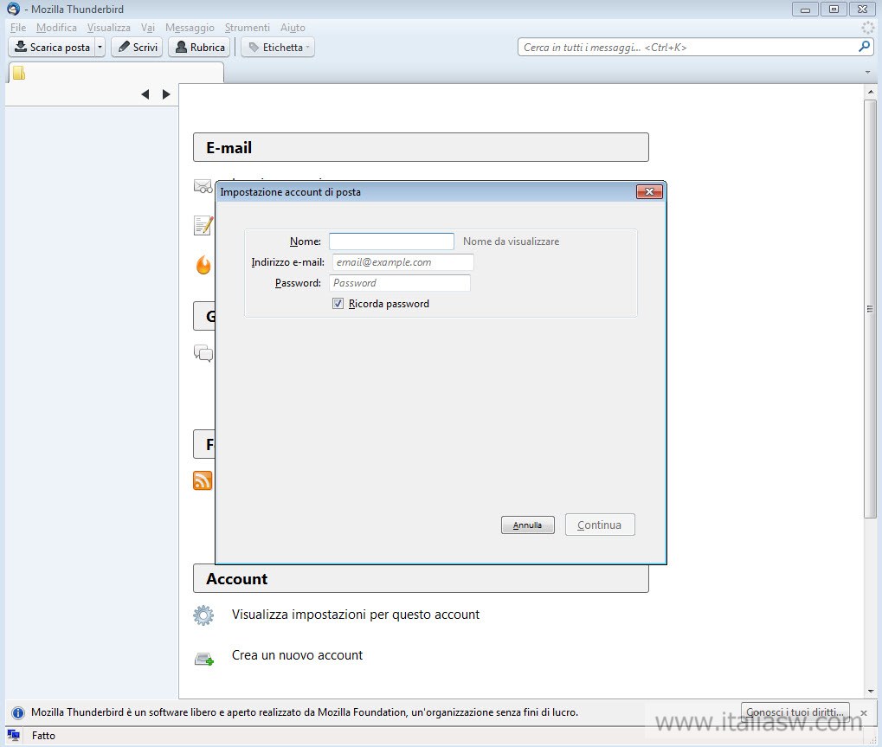Click the Fatto status bar text

pyautogui.click(x=43, y=735)
